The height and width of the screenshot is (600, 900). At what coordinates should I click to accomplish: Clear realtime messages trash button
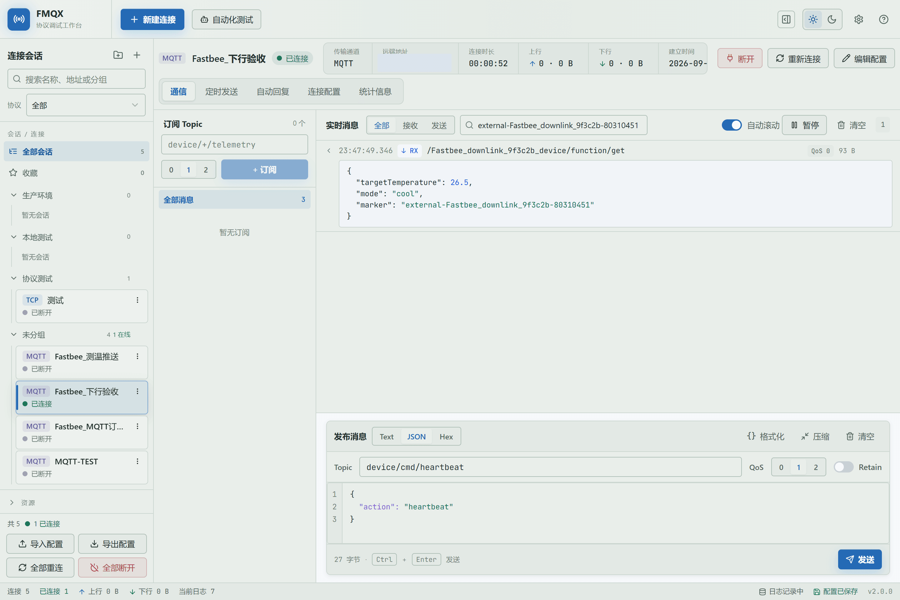tap(851, 125)
